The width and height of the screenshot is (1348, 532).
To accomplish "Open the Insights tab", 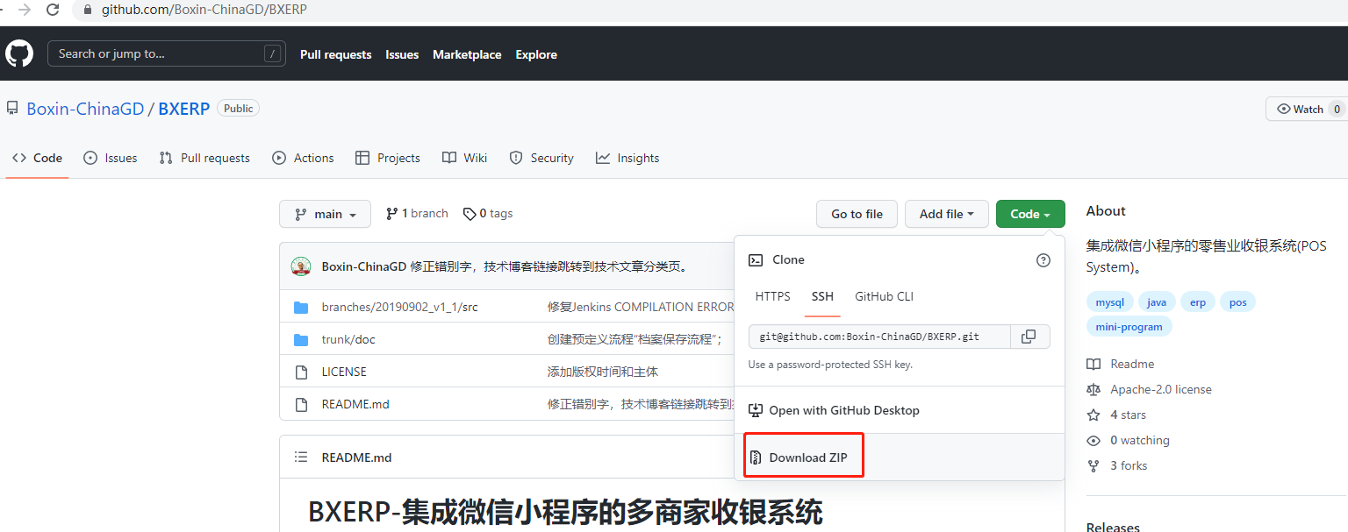I will (x=627, y=158).
